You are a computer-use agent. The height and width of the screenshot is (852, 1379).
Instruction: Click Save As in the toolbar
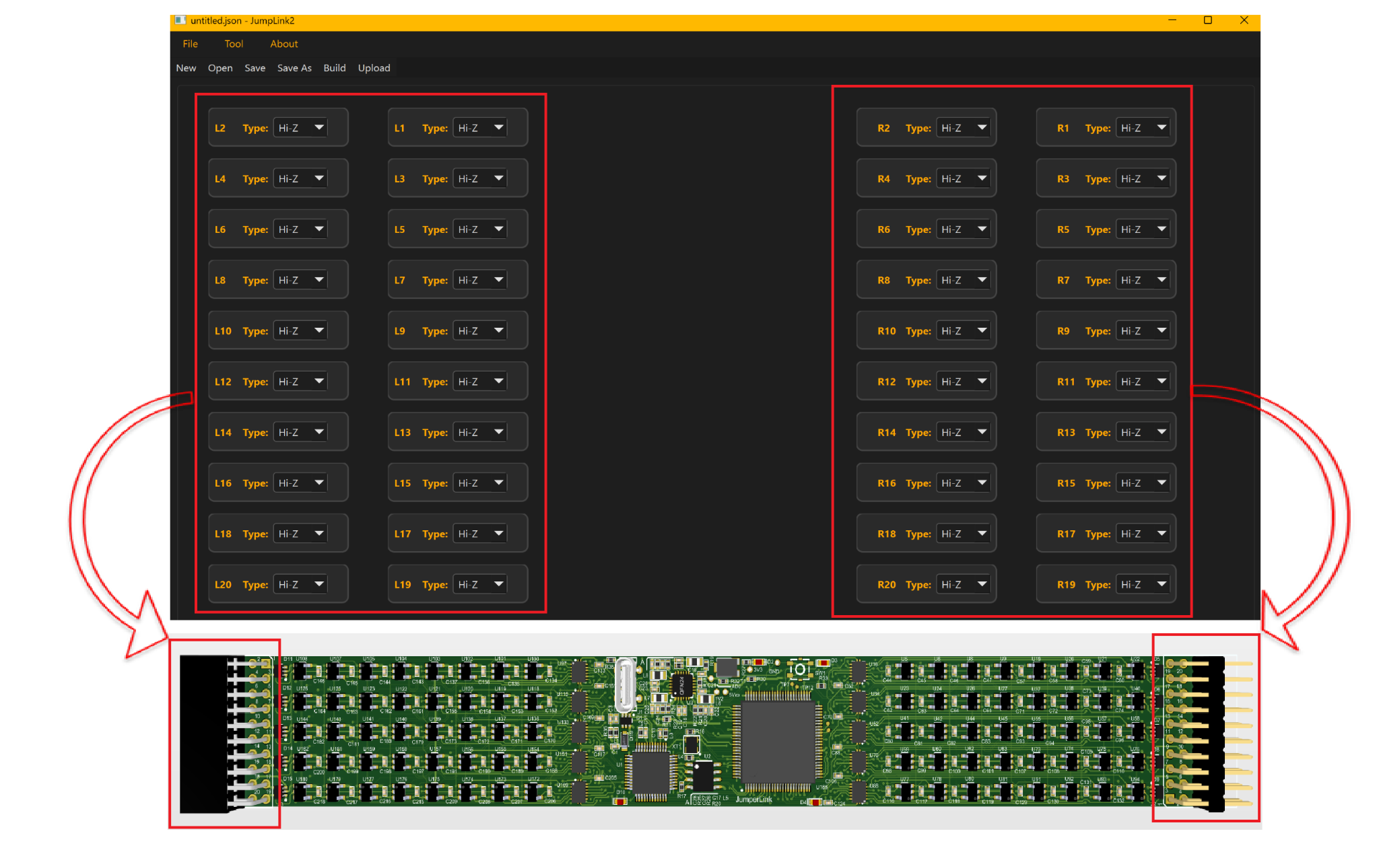coord(294,68)
